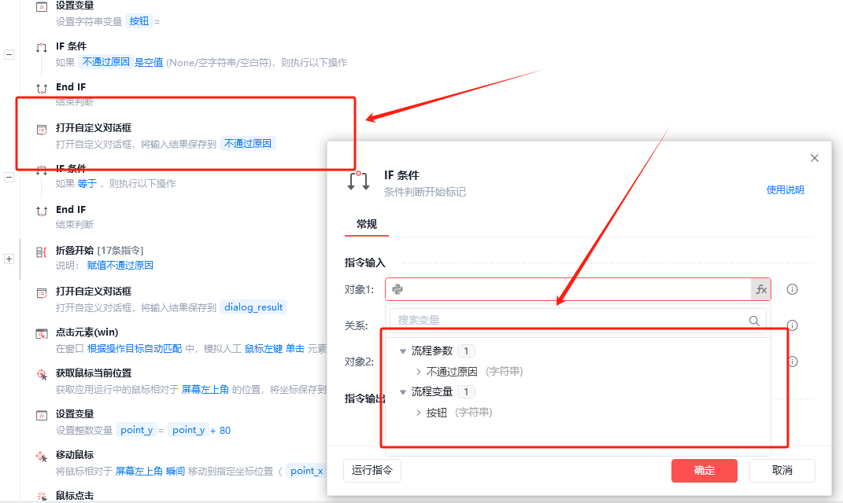Click the info icon beside 对象1

click(x=792, y=289)
